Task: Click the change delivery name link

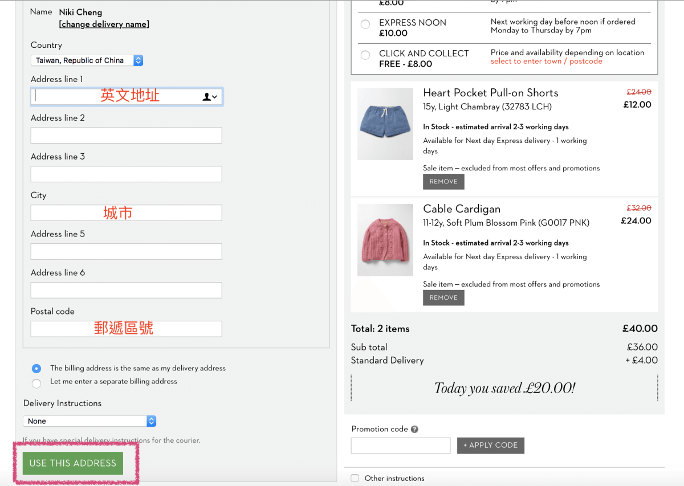Action: coord(104,24)
